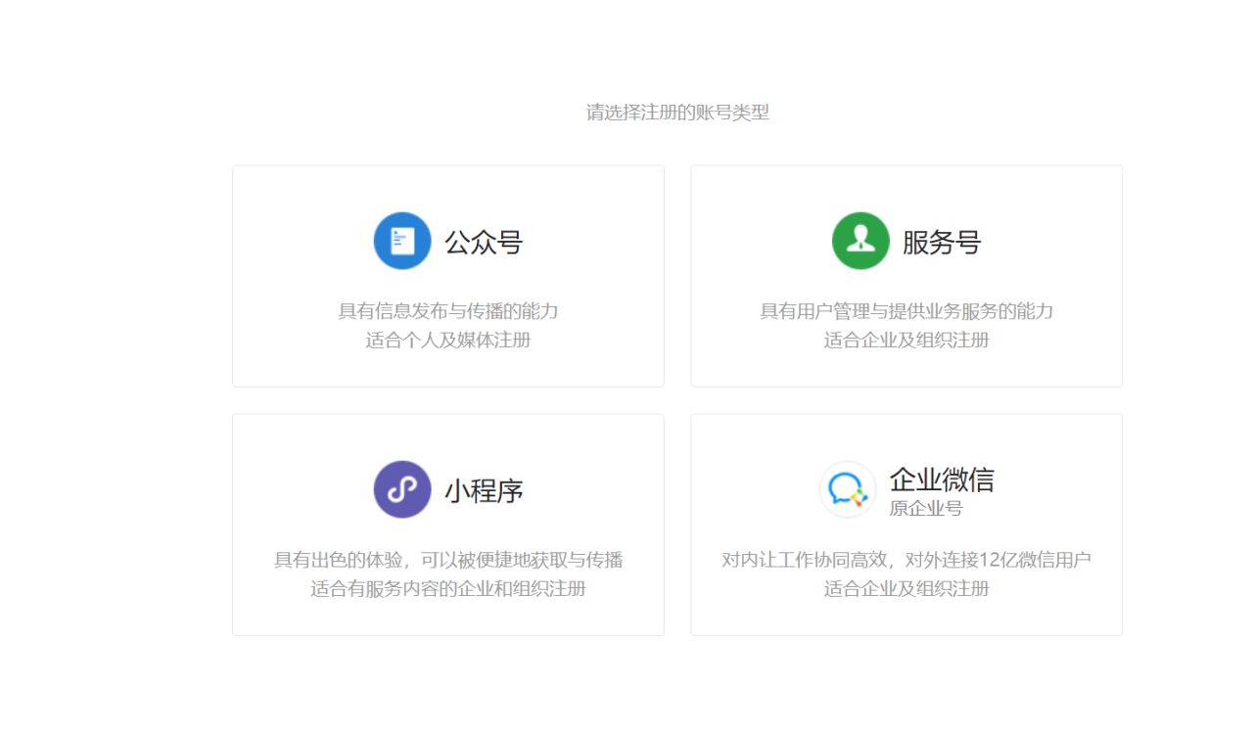Click text 适合个人及媒体注册
Image resolution: width=1253 pixels, height=732 pixels.
448,341
